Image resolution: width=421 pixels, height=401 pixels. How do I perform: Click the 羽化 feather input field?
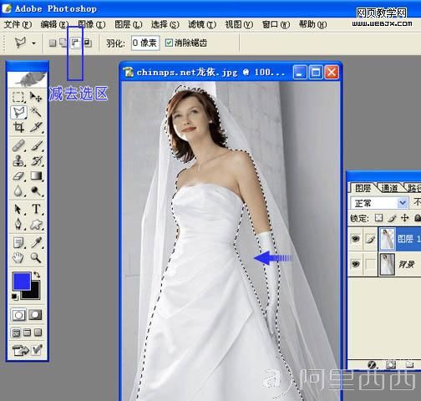(x=145, y=43)
